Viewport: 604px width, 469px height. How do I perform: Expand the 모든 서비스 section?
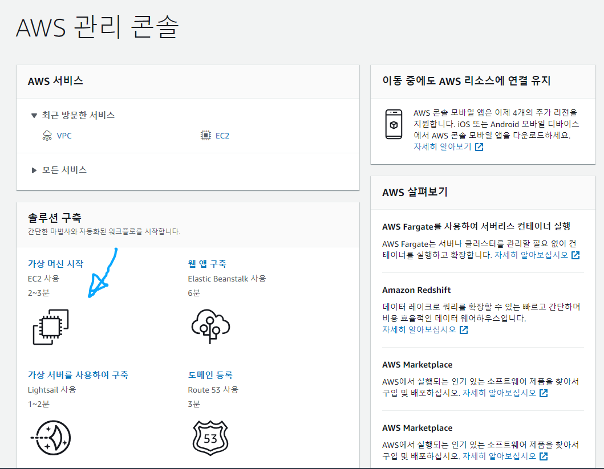34,170
